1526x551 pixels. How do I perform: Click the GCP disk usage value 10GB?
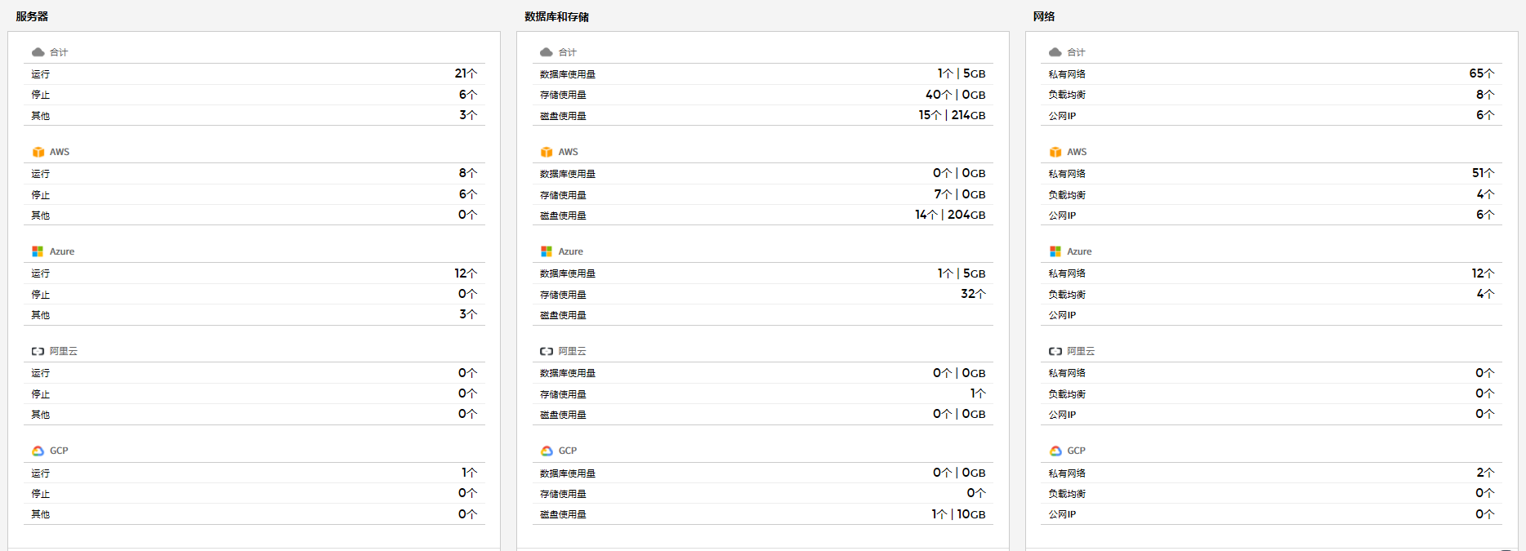(970, 514)
